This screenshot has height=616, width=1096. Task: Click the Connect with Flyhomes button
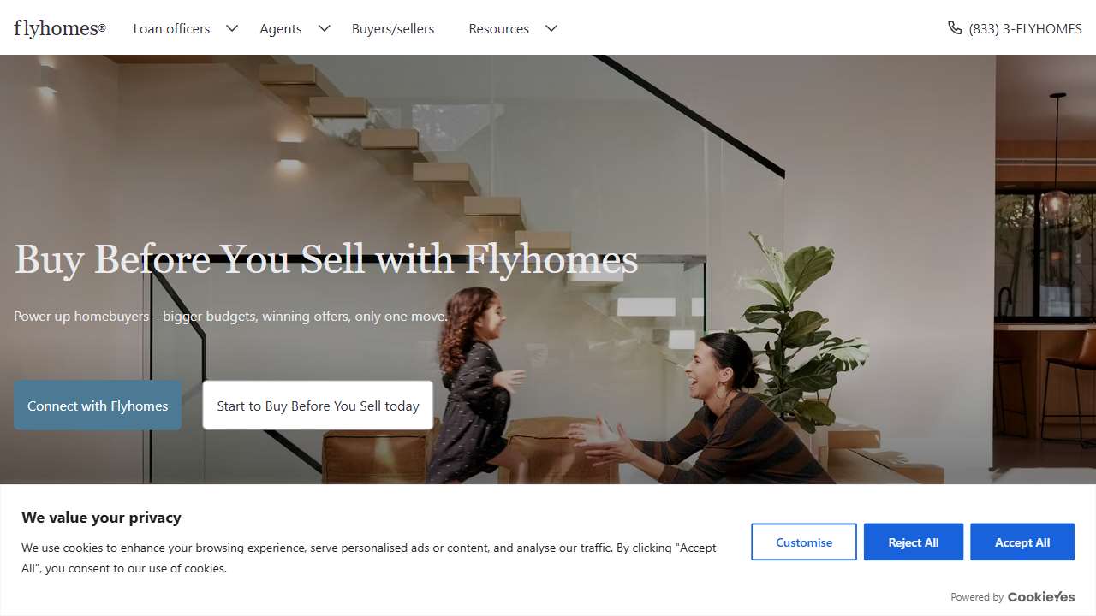98,406
